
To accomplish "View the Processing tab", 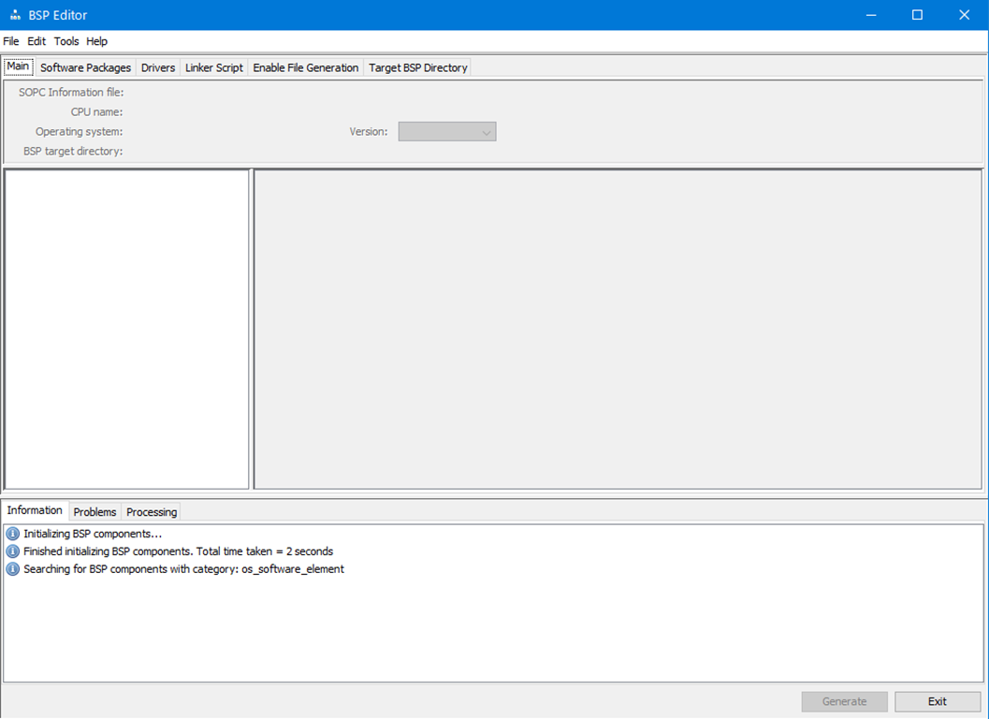I will (x=152, y=512).
